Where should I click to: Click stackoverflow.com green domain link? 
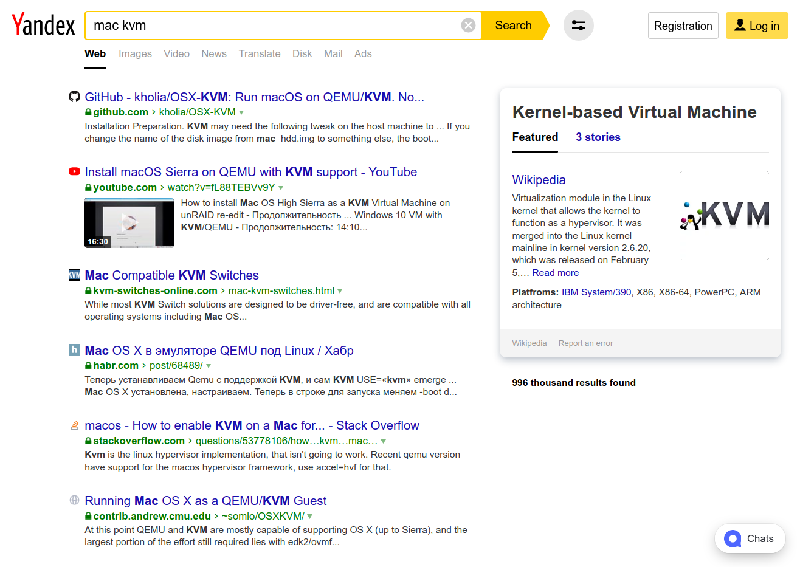click(x=139, y=441)
